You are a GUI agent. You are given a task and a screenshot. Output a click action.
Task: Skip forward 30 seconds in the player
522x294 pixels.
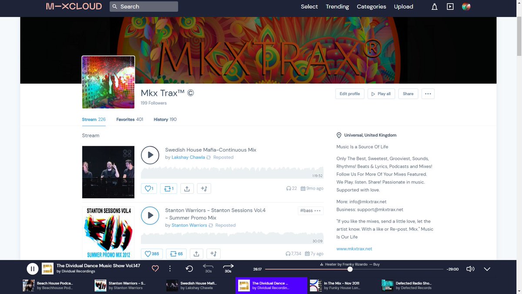pos(228,267)
